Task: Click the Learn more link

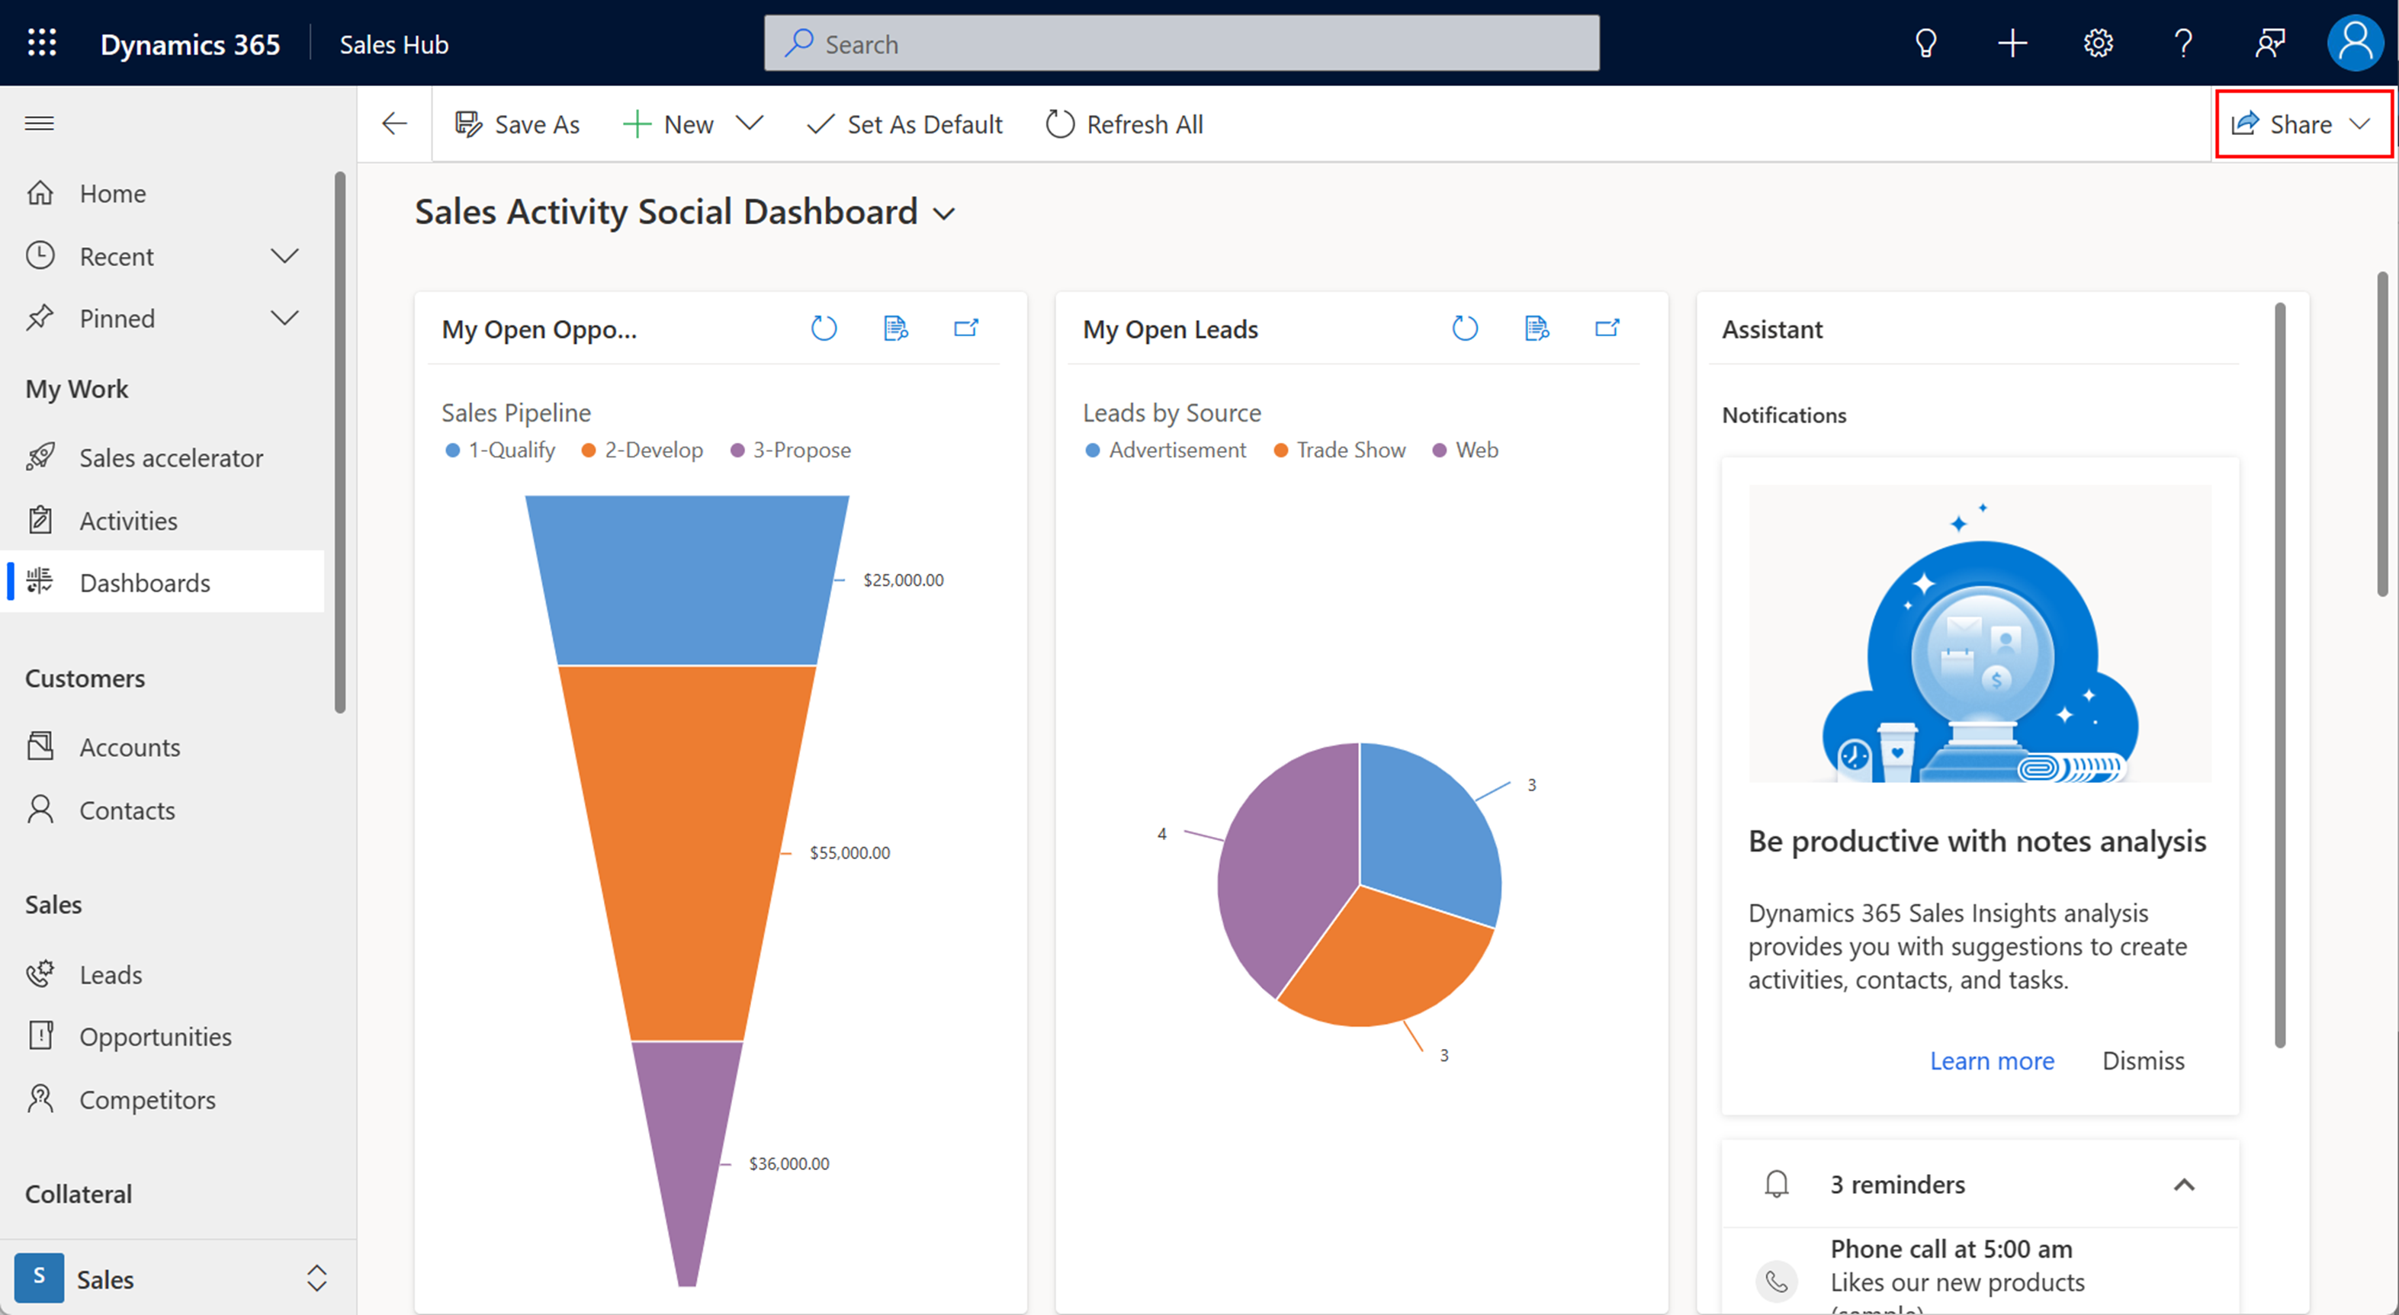Action: (1991, 1060)
